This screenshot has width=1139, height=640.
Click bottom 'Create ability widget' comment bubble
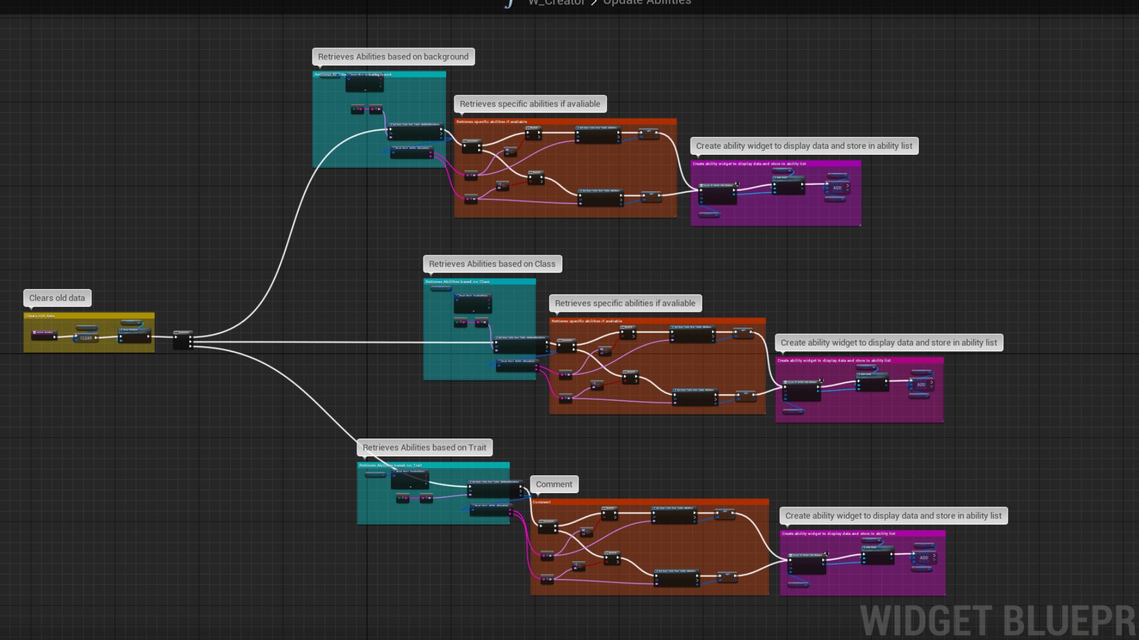click(893, 516)
